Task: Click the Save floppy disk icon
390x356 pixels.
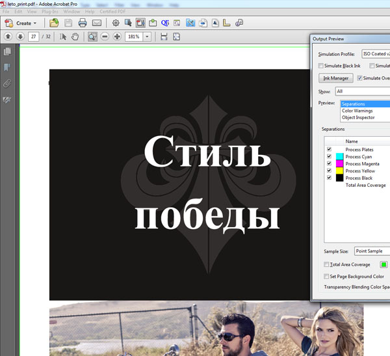Action: (x=68, y=23)
